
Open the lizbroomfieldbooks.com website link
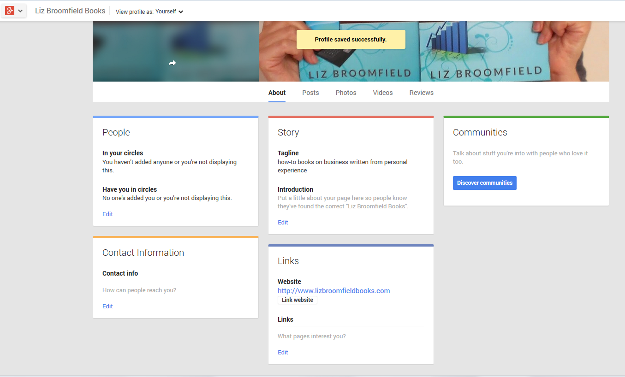coord(333,291)
